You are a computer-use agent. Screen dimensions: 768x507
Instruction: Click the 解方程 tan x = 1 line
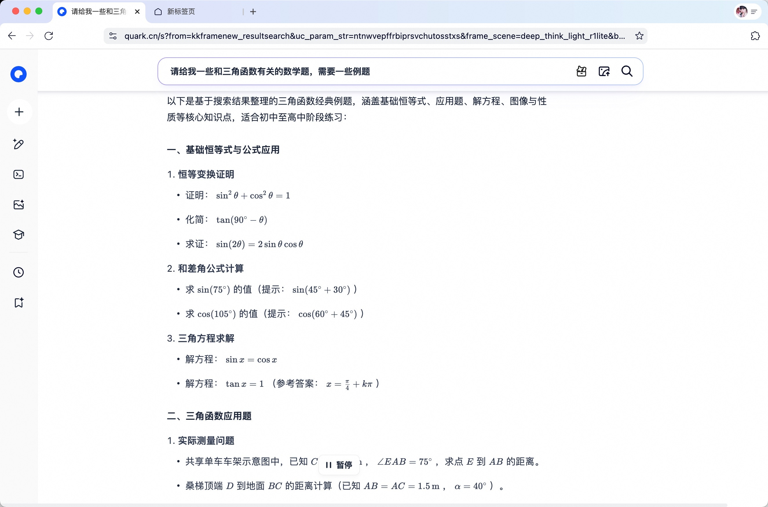282,384
